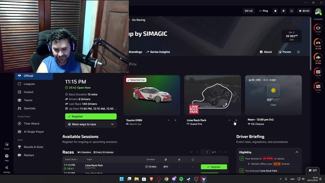
Task: Click the weather forecast card
Action: click(x=273, y=95)
